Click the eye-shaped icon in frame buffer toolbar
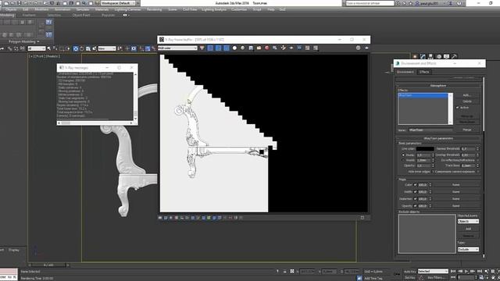This screenshot has height=281, width=500. (291, 48)
